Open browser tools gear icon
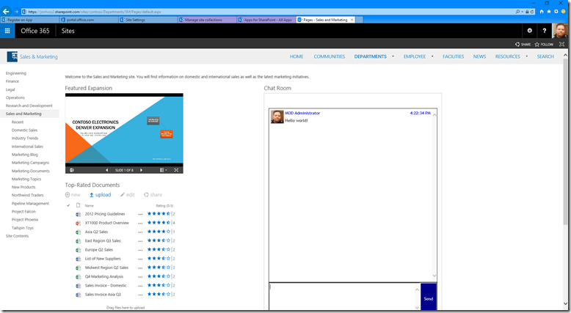The height and width of the screenshot is (313, 571). pos(556,12)
